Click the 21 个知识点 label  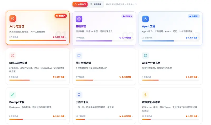(147, 38)
